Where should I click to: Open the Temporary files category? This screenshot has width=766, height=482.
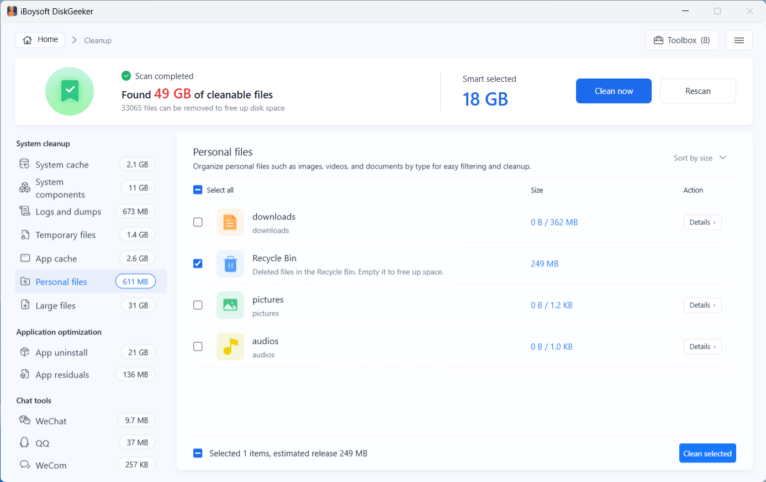point(91,235)
